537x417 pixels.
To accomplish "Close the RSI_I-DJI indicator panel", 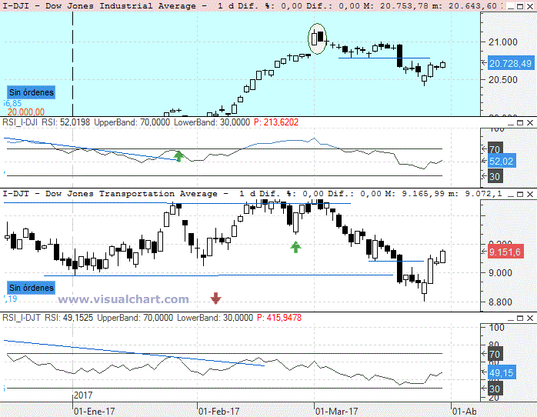I will [530, 122].
